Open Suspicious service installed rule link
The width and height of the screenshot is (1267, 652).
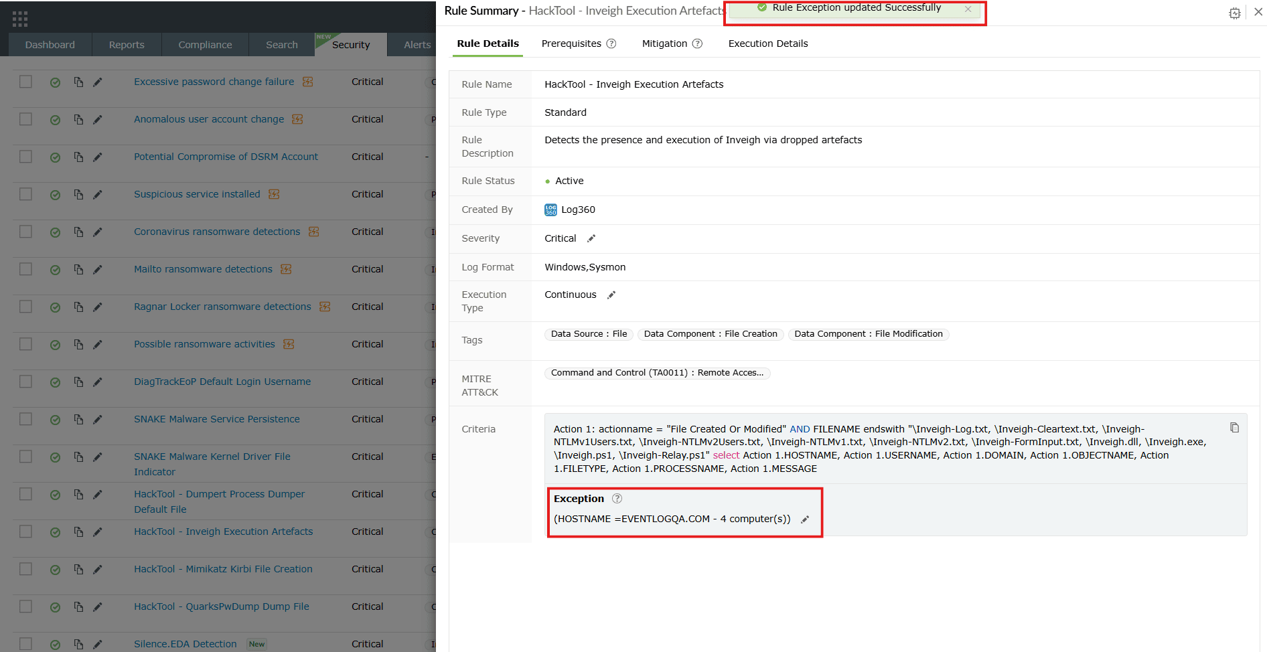pyautogui.click(x=197, y=194)
